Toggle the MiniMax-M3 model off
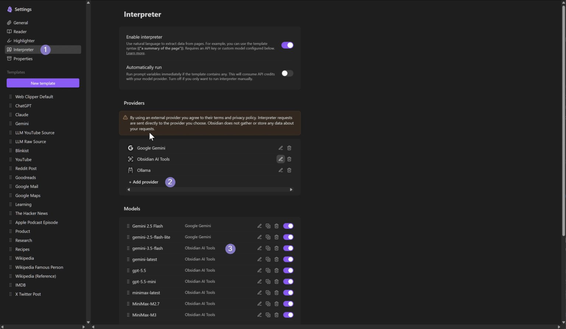Viewport: 566px width, 329px height. point(288,315)
